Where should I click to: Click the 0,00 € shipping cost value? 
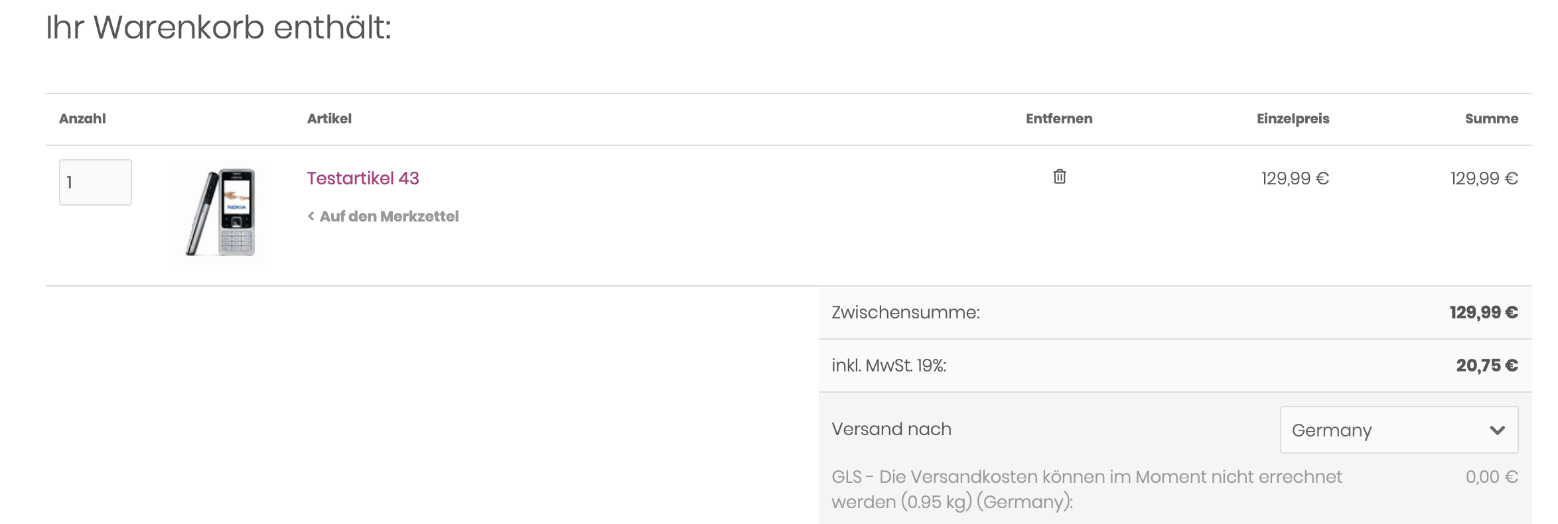click(1492, 477)
